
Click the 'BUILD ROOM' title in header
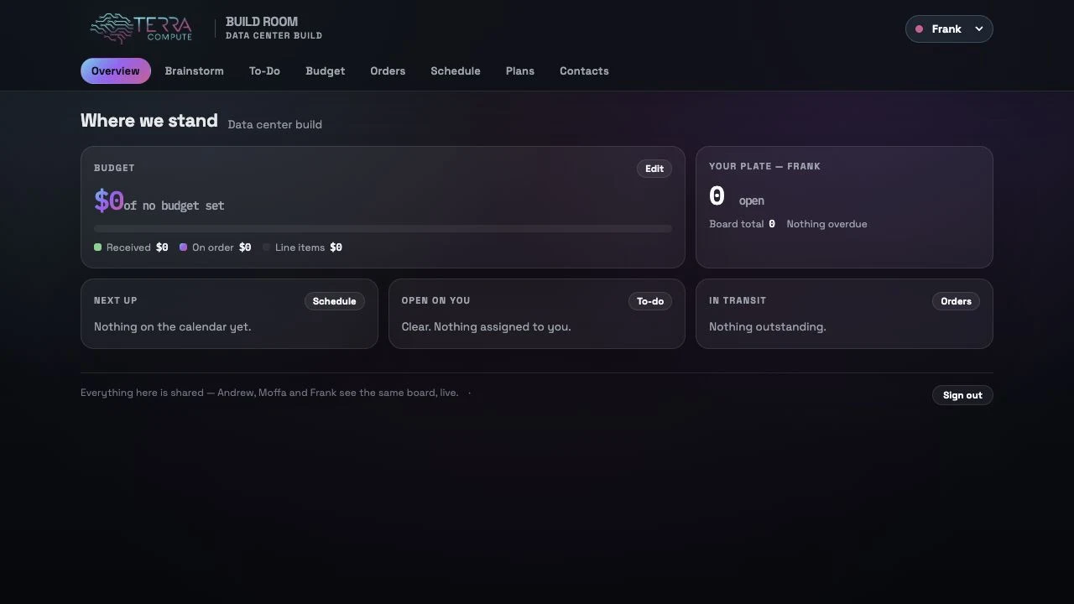262,22
